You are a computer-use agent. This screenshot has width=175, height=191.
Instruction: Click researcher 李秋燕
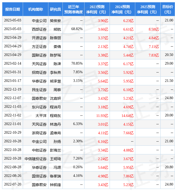tap(55, 72)
